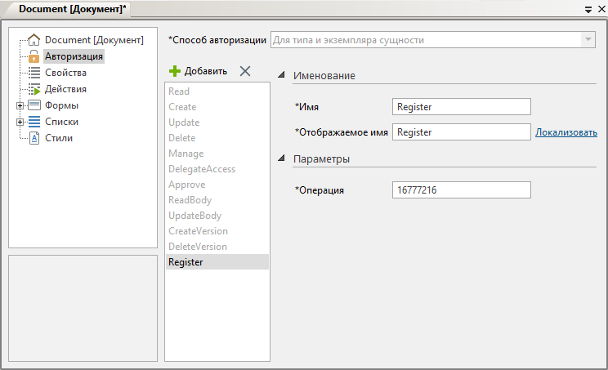This screenshot has height=370, width=608.
Task: Expand the Списки tree node
Action: click(x=19, y=122)
